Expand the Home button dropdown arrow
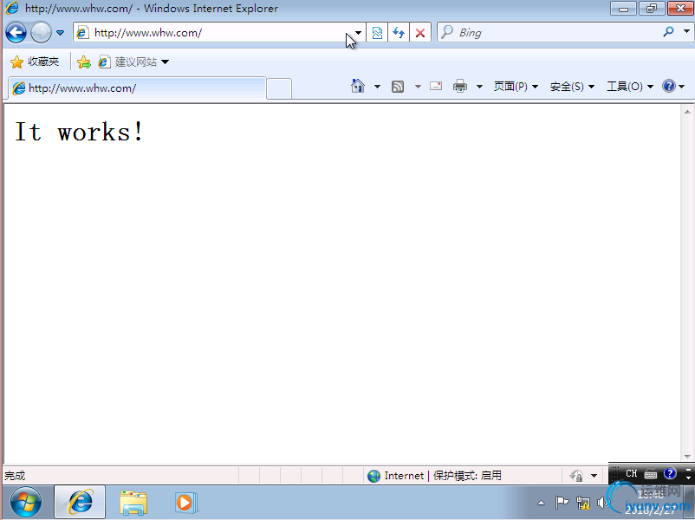695x520 pixels. 377,87
